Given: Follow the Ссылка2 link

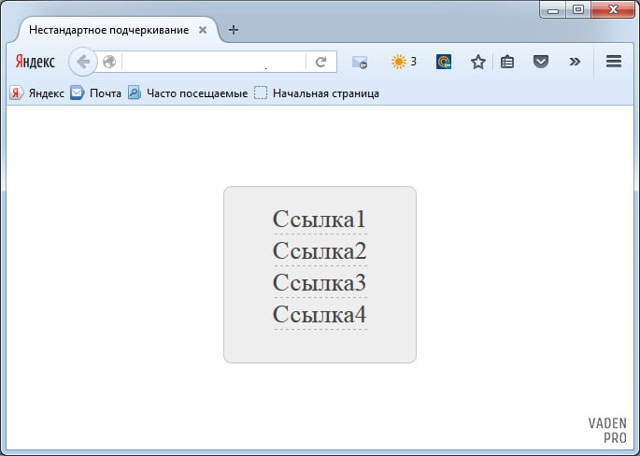Looking at the screenshot, I should coord(320,251).
